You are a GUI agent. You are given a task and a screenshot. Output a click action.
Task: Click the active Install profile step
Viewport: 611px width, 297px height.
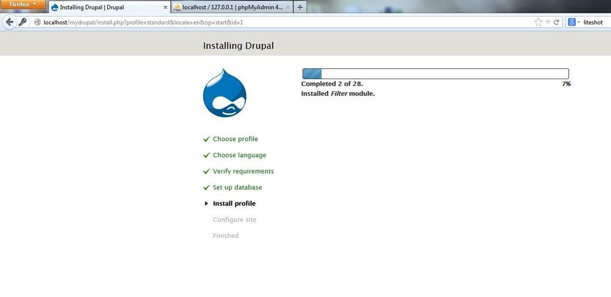(234, 204)
